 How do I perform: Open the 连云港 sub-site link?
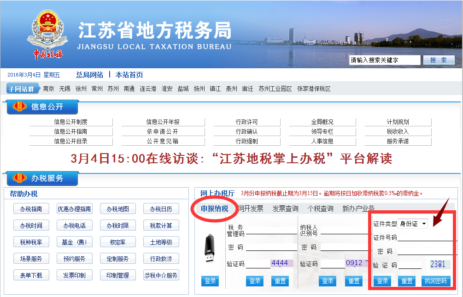pos(148,89)
